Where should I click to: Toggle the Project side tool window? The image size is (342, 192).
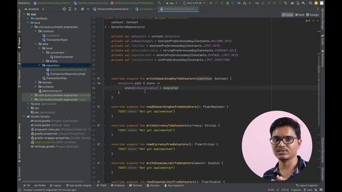[19, 43]
